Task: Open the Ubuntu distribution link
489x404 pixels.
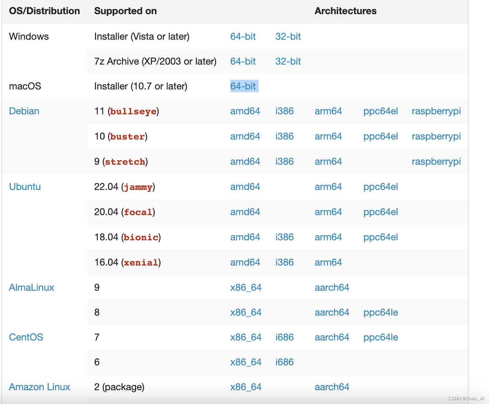Action: [25, 187]
